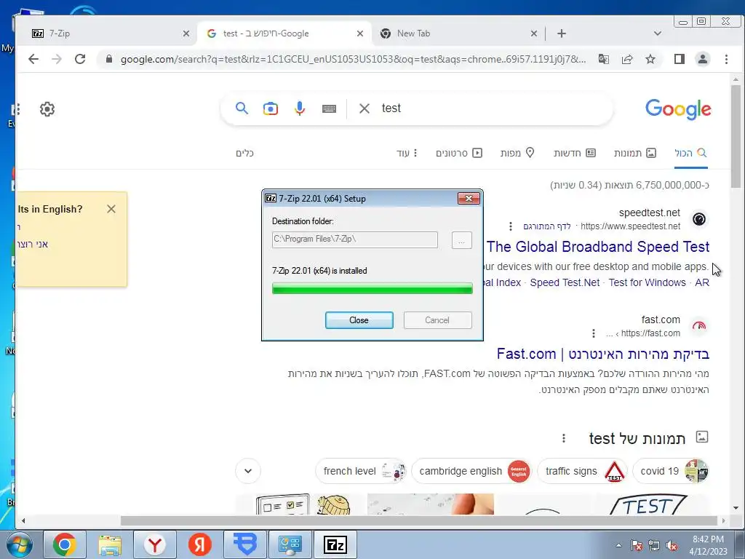Select the סרטונים (Videos) search tab
The height and width of the screenshot is (559, 745).
pos(459,153)
